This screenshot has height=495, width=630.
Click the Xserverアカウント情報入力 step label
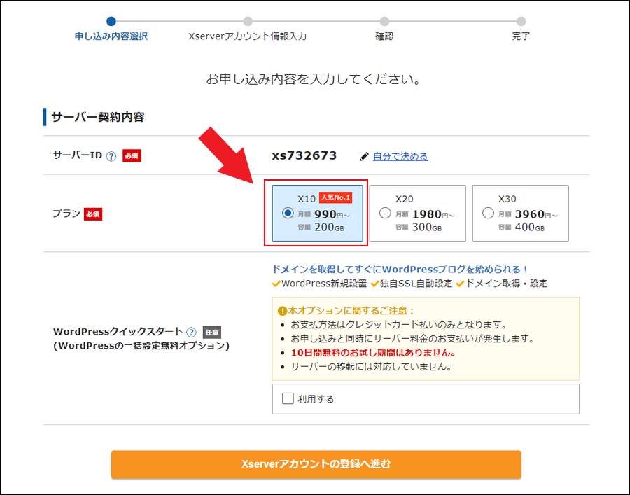(x=248, y=36)
